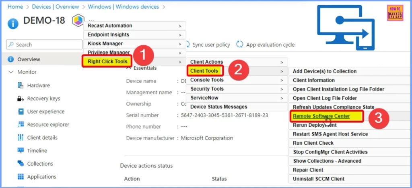Go to Home breadcrumb link

15,7
